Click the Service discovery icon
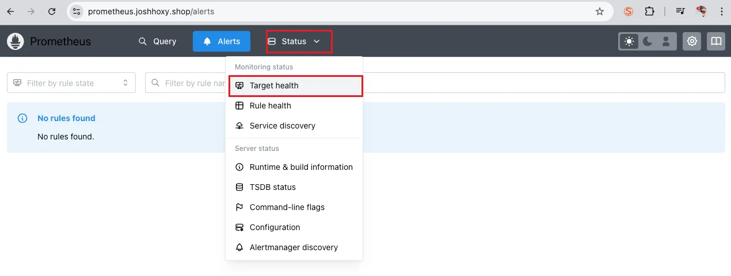Viewport: 731px width, 276px height. [x=239, y=126]
